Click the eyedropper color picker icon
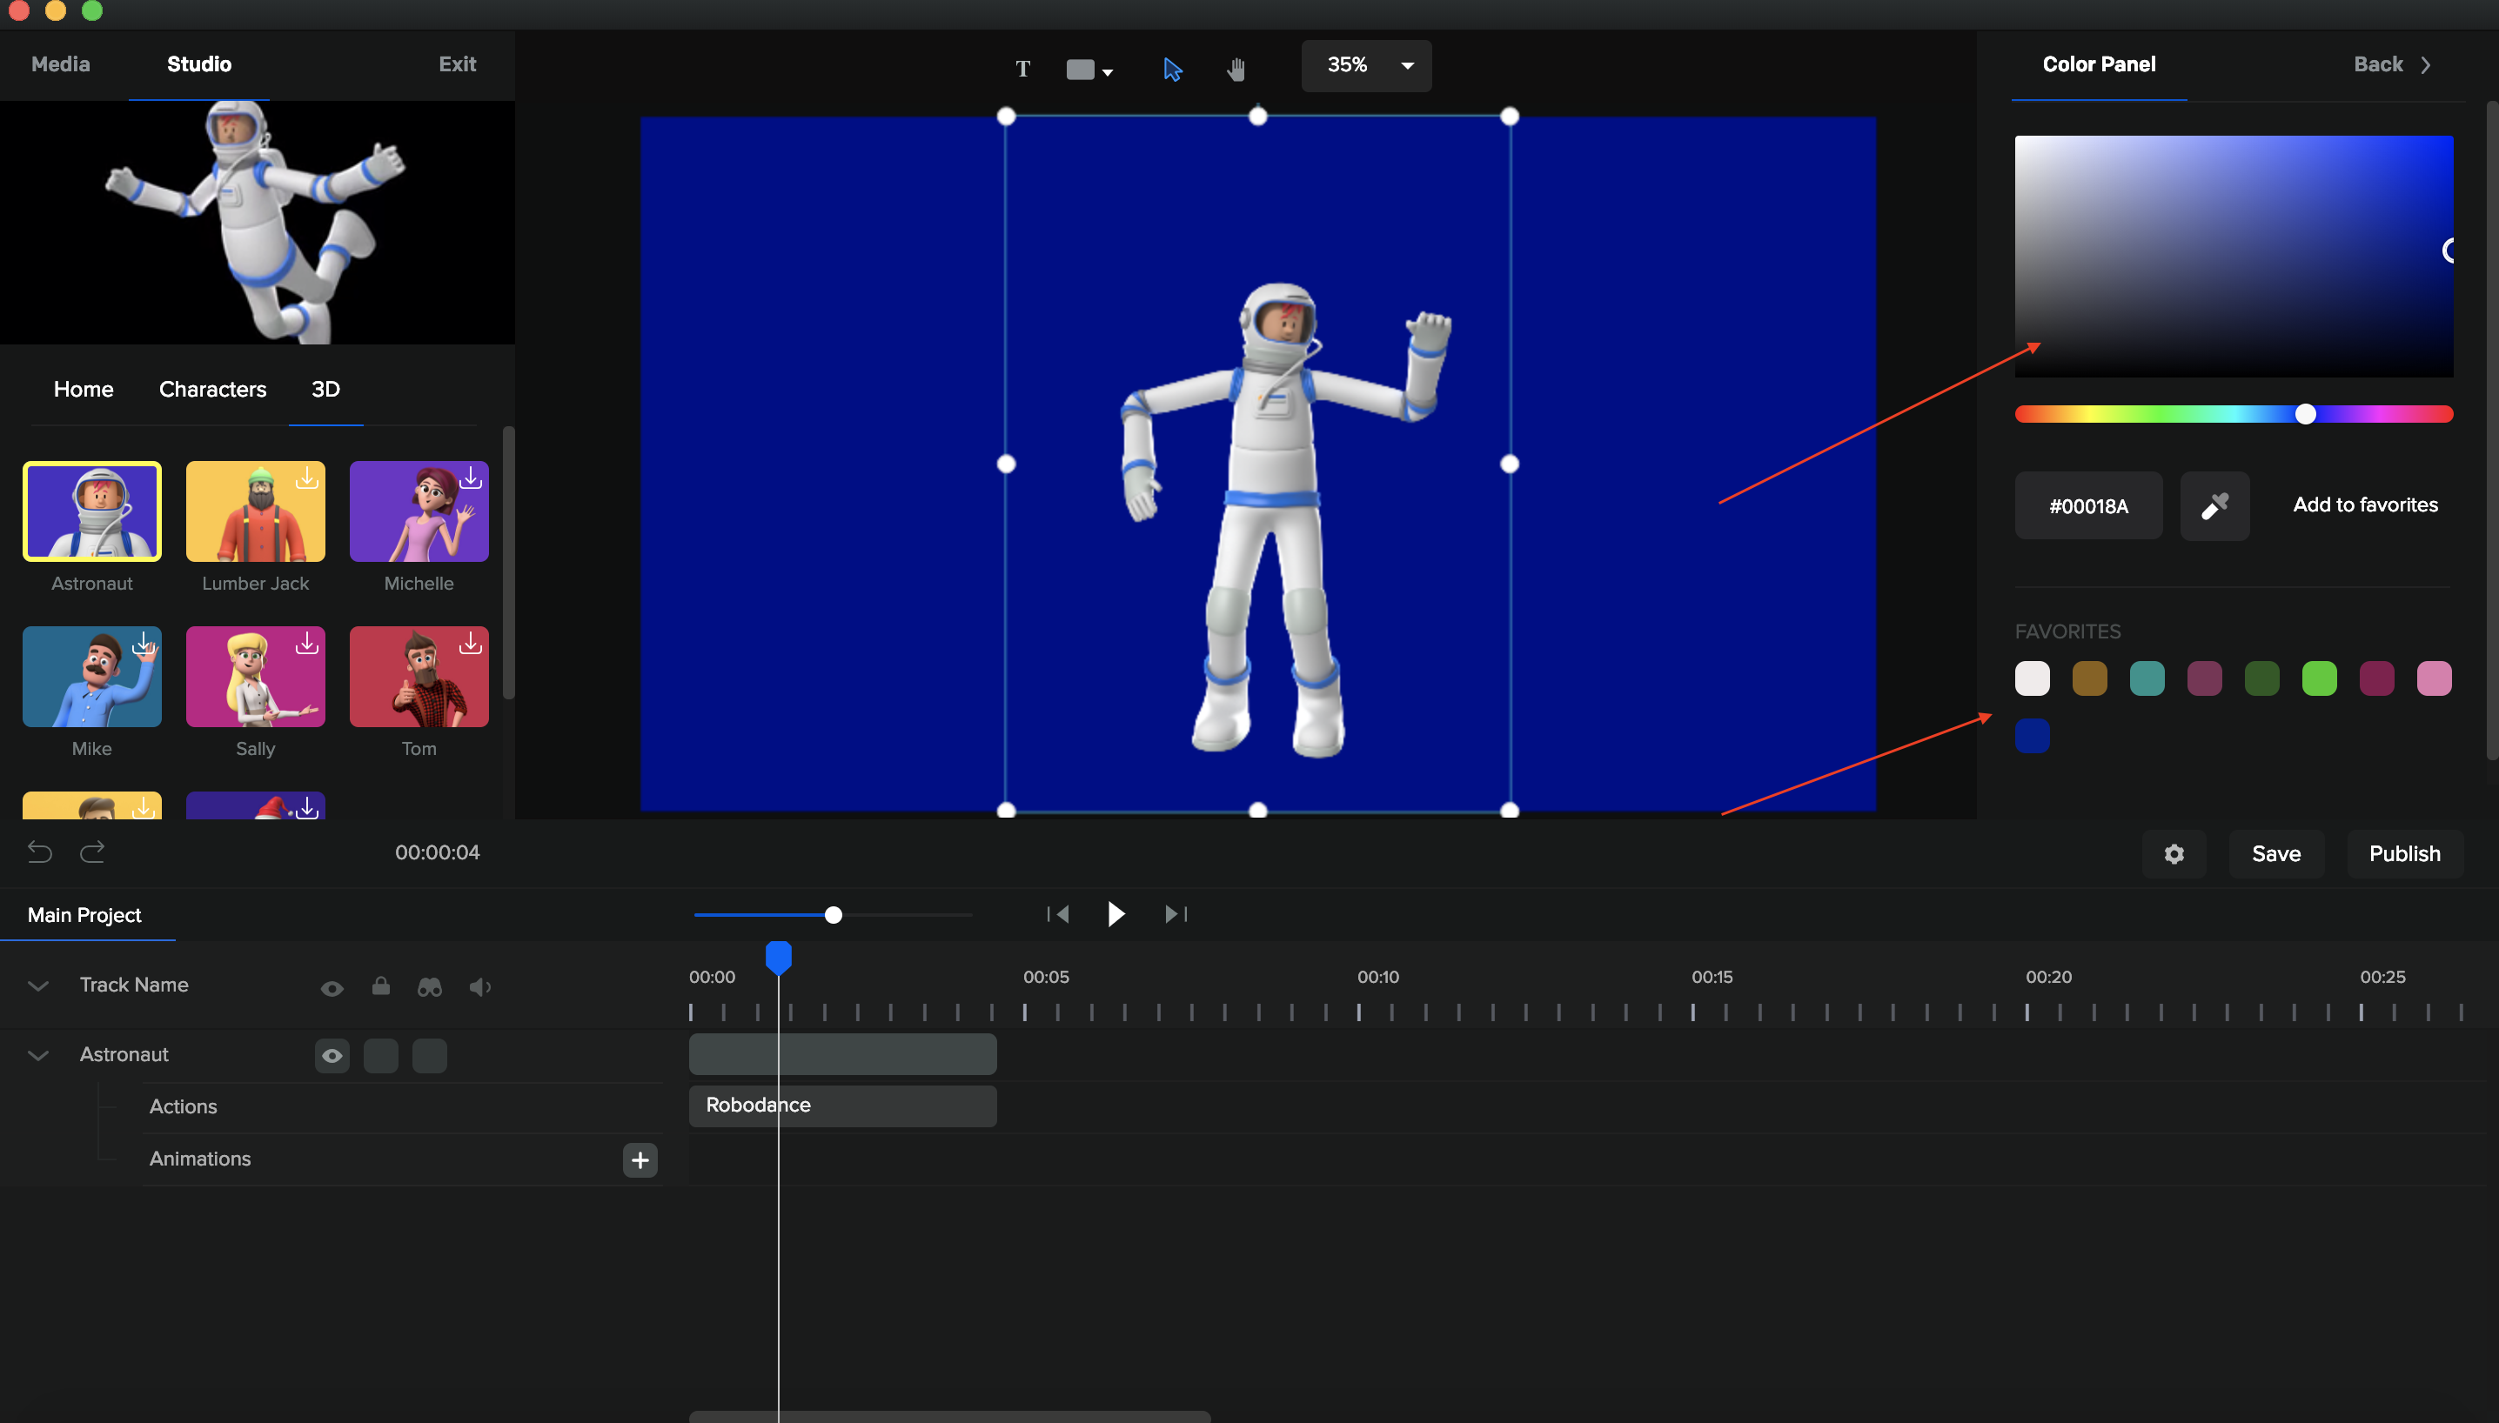 point(2214,505)
